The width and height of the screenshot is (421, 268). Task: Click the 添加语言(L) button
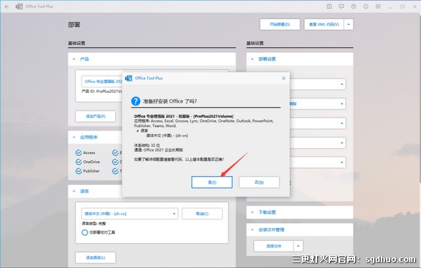[95, 257]
